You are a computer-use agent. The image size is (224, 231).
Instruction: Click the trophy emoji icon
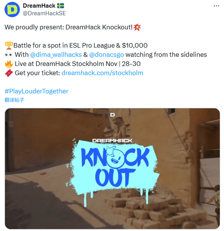point(9,45)
